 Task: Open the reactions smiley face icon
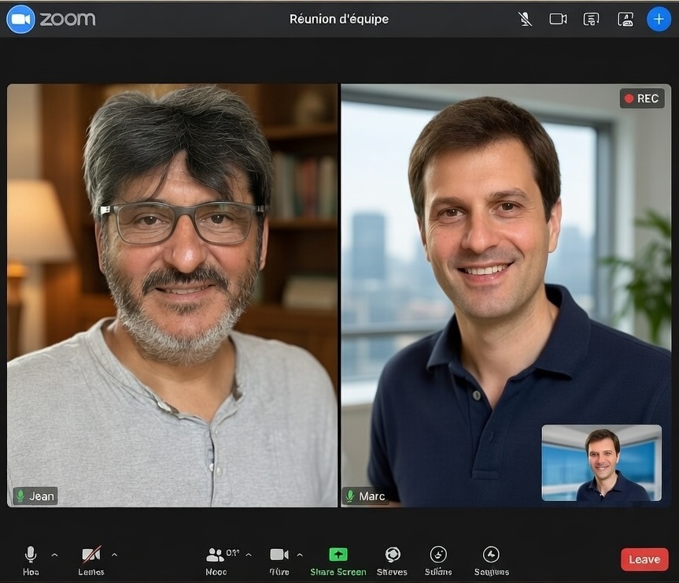(438, 555)
